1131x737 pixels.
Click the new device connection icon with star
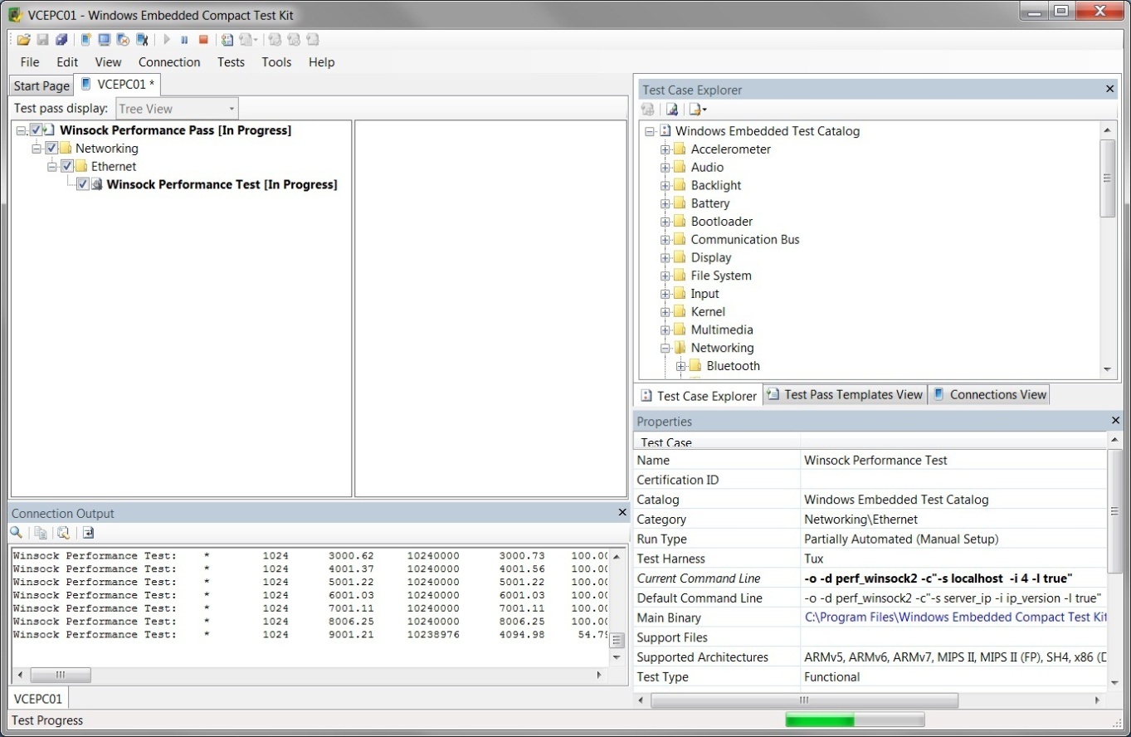pos(85,39)
